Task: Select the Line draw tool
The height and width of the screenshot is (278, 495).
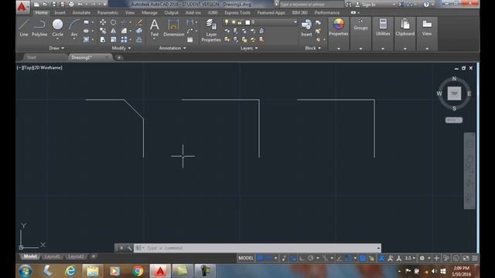Action: [24, 28]
